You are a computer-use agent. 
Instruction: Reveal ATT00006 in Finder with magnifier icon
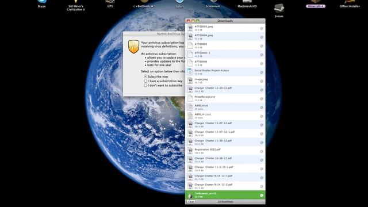tap(262, 64)
